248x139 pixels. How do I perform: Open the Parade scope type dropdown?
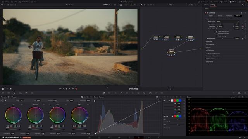coord(233,97)
